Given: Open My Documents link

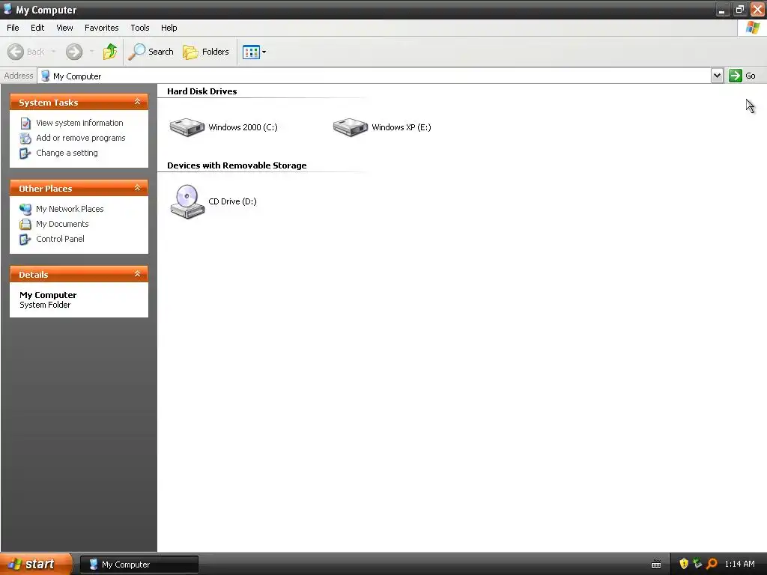Looking at the screenshot, I should tap(62, 224).
